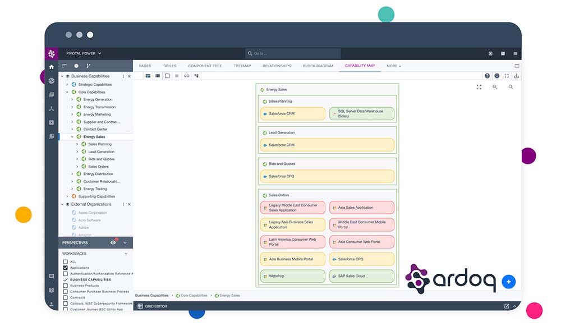
Task: Select the Asia Sales Application red box
Action: pyautogui.click(x=362, y=208)
